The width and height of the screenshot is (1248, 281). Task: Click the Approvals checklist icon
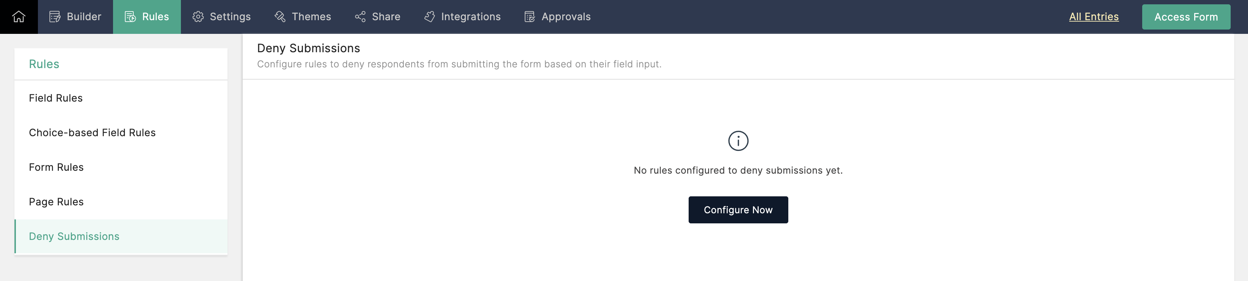(x=529, y=17)
